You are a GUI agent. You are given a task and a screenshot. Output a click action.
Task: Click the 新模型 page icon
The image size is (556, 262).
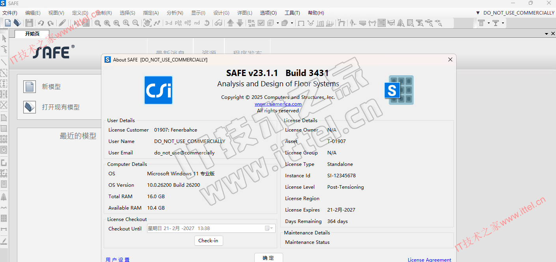pyautogui.click(x=30, y=87)
